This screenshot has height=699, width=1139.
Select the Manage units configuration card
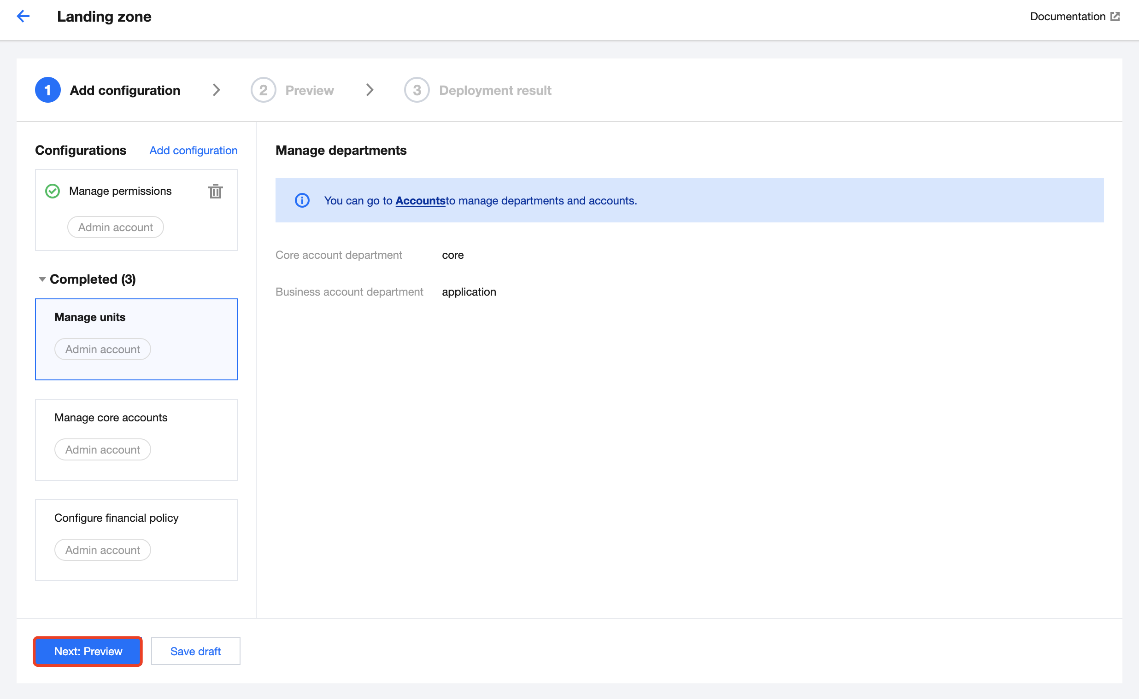point(136,339)
